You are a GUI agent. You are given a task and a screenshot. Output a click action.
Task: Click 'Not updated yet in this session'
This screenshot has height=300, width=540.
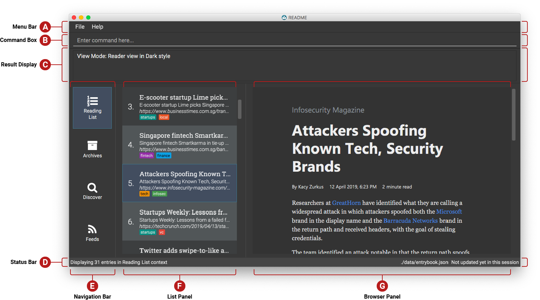point(485,262)
